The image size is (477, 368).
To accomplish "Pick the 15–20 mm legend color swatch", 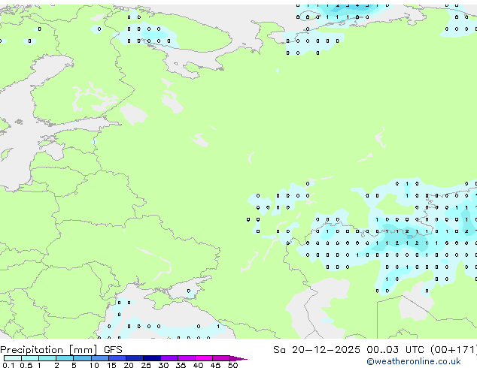I will coord(117,358).
